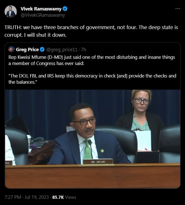This screenshot has width=185, height=205.
Task: Click the 7:27 PM · Jul 19, 2023 timestamp
Action: (27, 197)
